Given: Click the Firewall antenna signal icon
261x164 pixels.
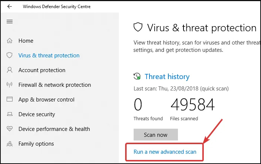Looking at the screenshot, I should coord(10,85).
